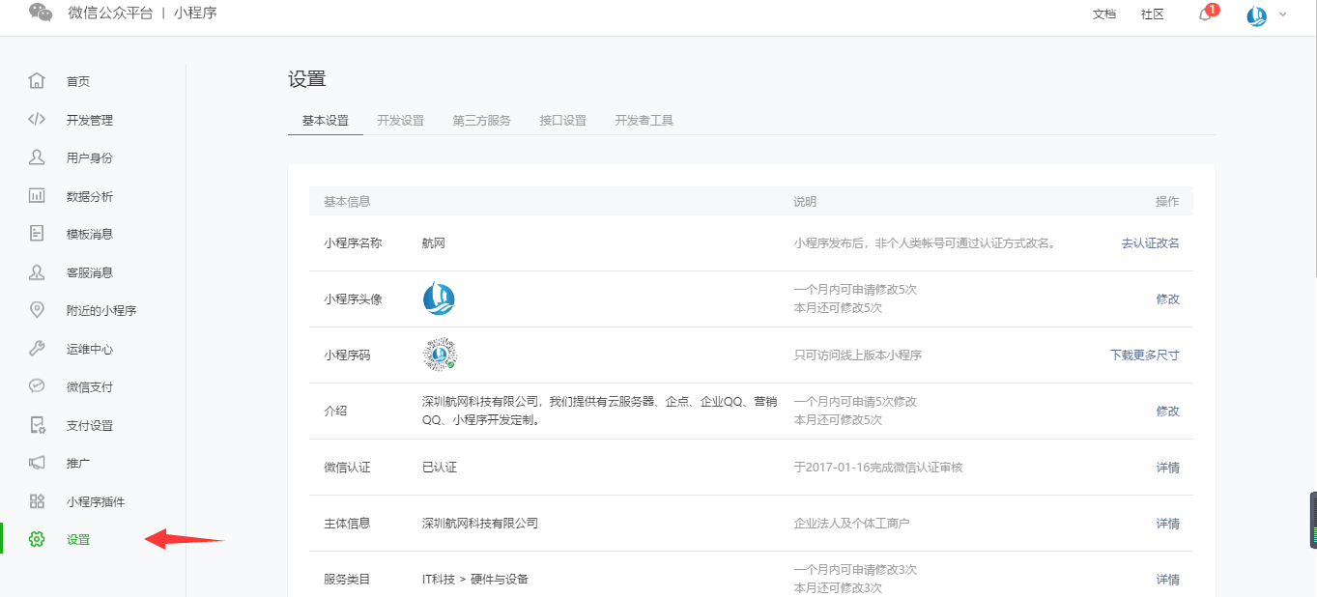
Task: Click the wrench icon beside 运维中心
Action: pyautogui.click(x=37, y=349)
